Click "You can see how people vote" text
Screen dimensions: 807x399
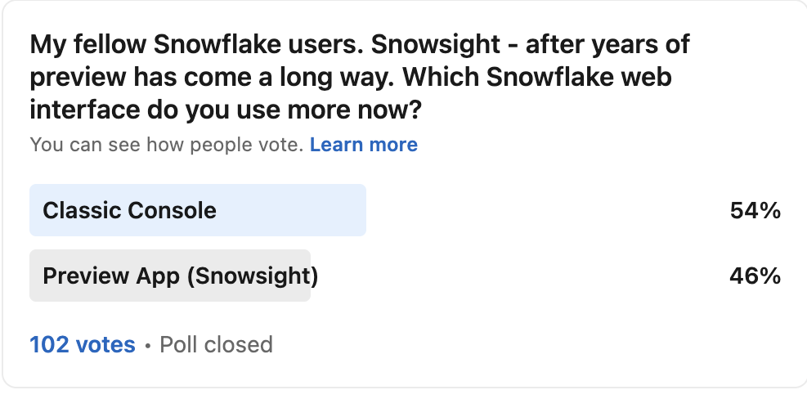167,146
